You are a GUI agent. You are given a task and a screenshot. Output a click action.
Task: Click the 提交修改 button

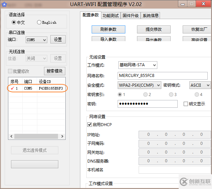click(x=154, y=29)
